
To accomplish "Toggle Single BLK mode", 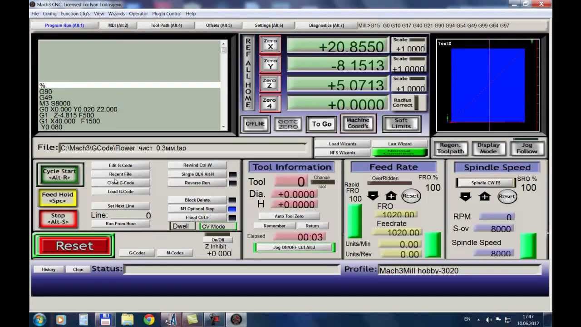I will 197,174.
